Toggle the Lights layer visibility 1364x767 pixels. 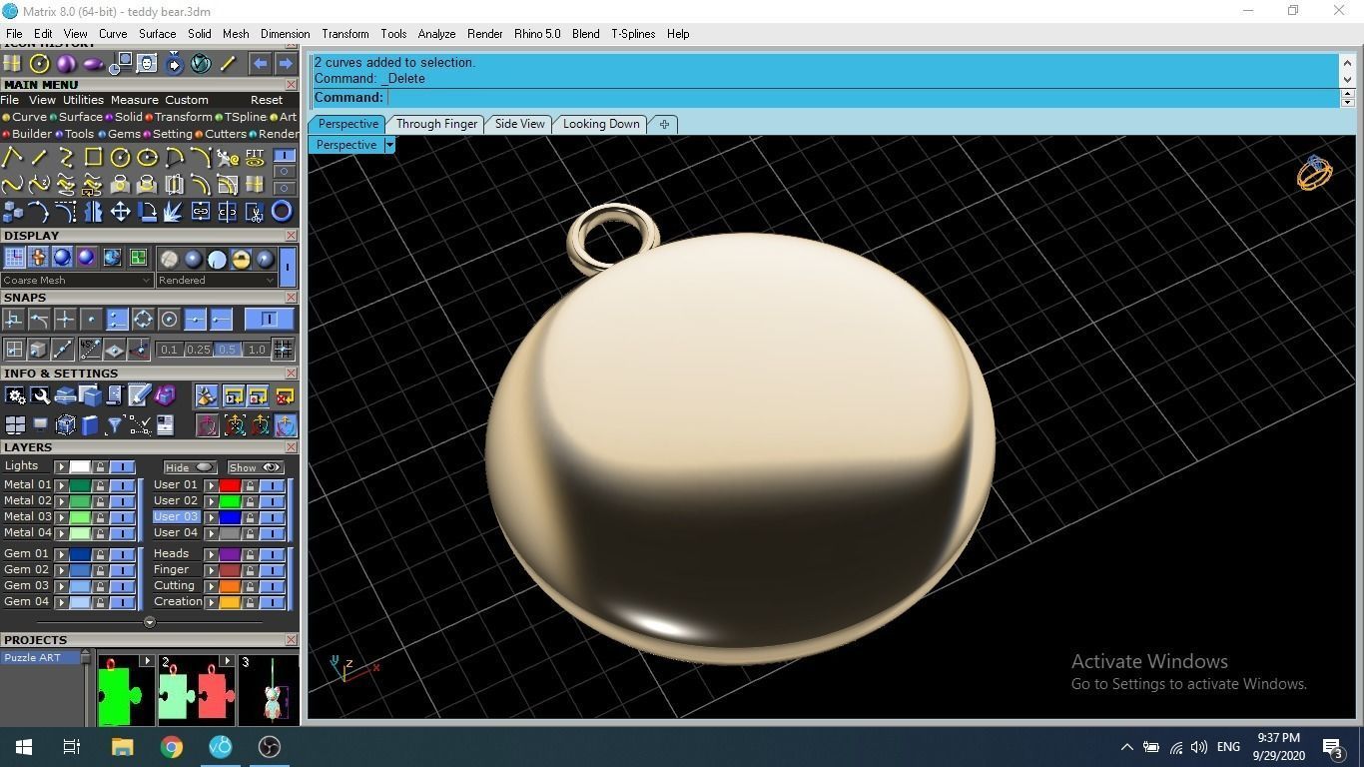[x=122, y=466]
